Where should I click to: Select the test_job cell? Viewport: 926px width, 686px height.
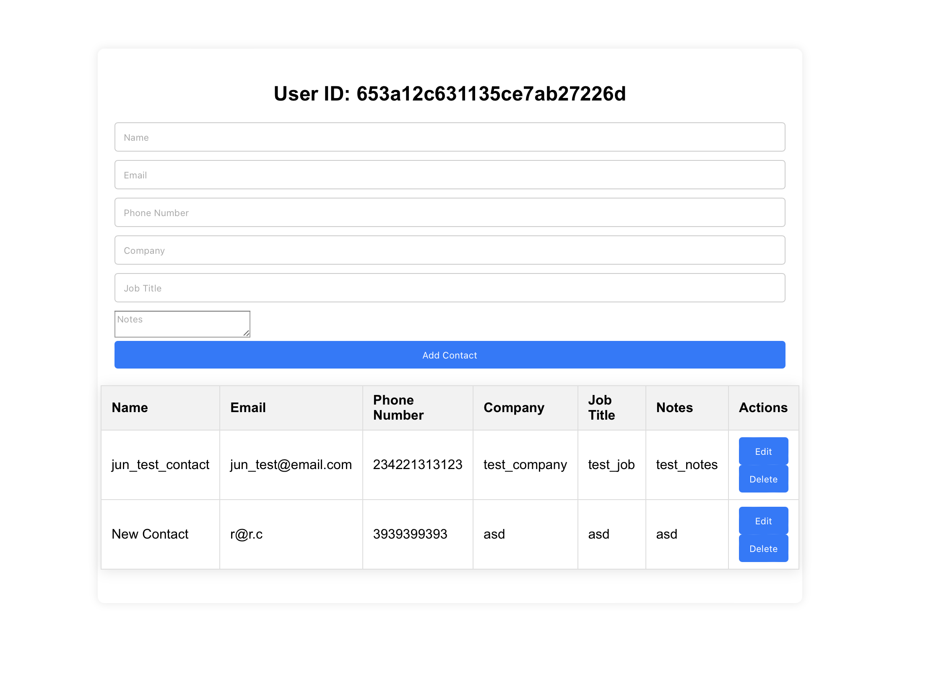click(612, 464)
